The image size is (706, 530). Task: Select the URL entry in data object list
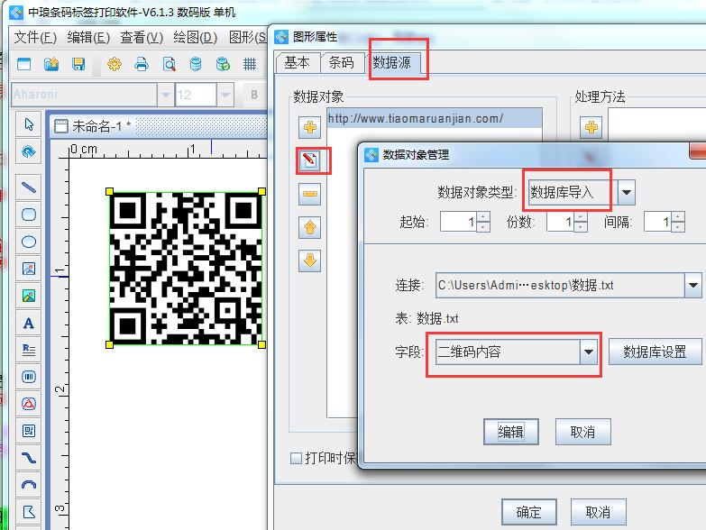[x=416, y=118]
